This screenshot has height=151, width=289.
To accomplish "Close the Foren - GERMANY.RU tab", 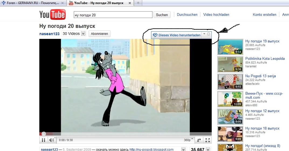I will tap(62, 3).
